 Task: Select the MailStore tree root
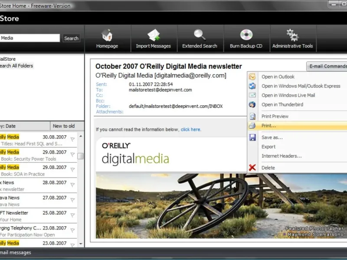coord(8,59)
